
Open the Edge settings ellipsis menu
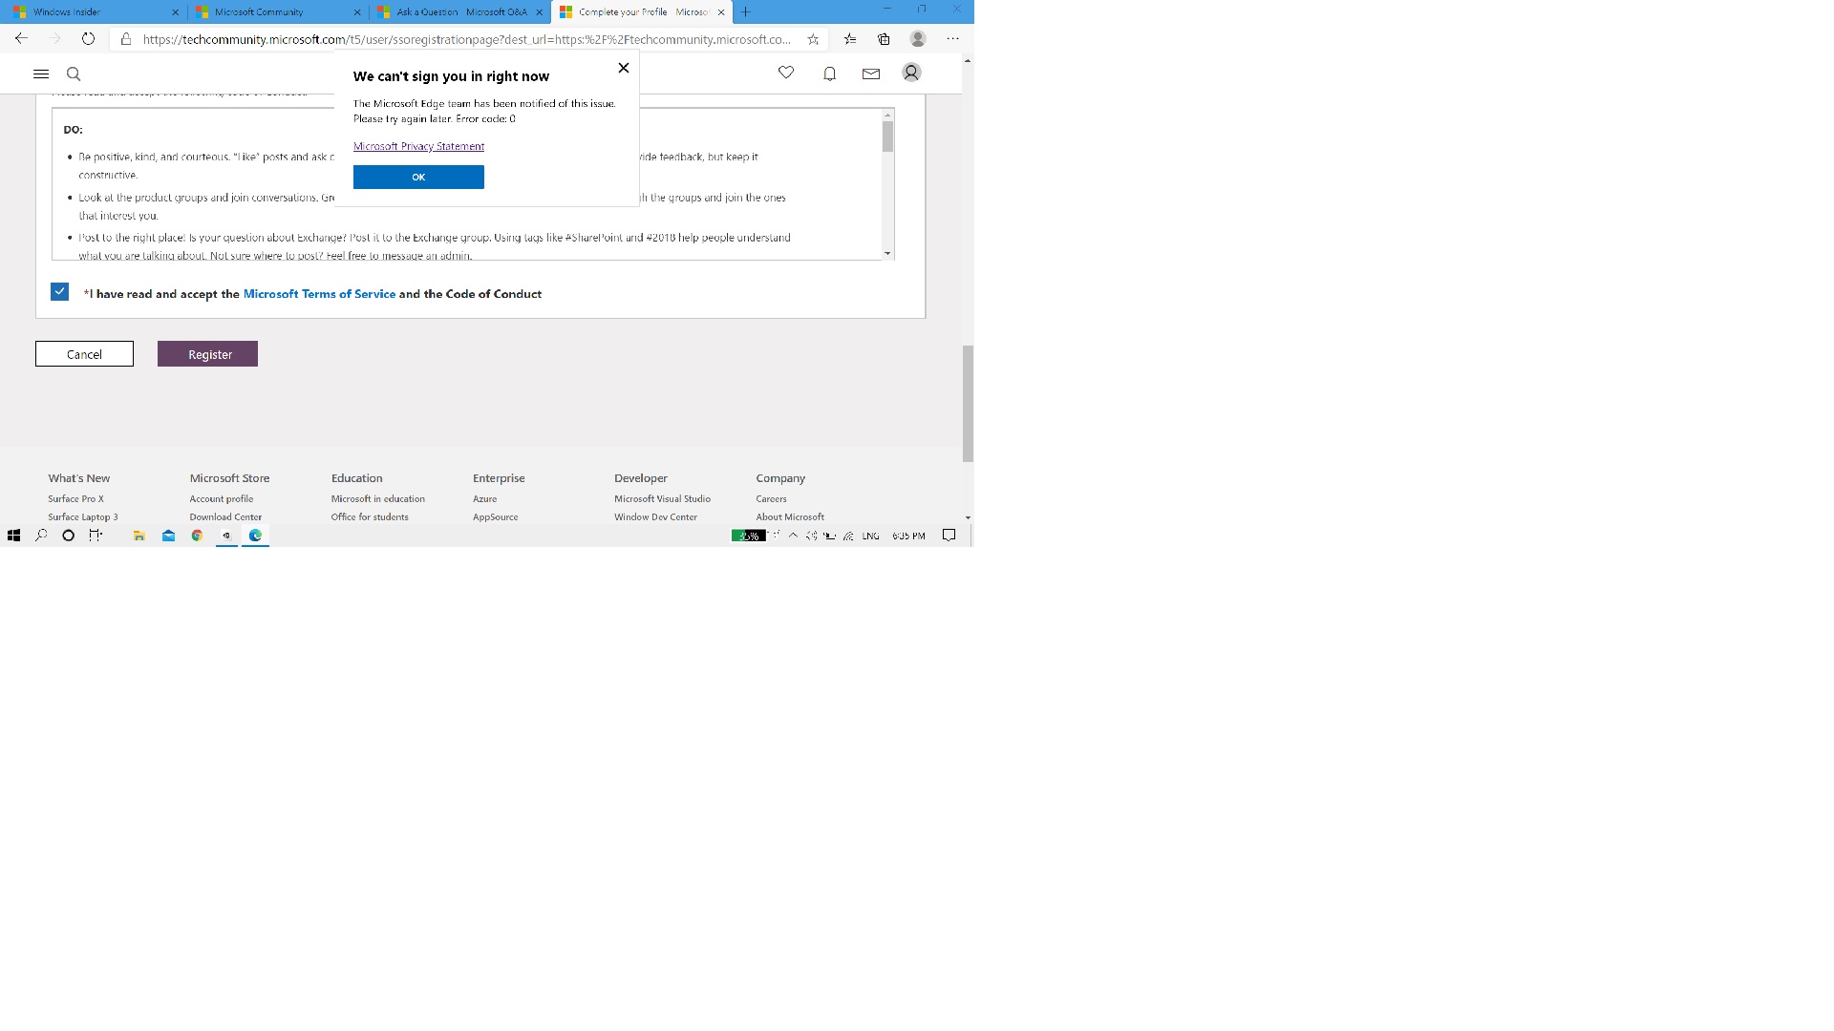(951, 38)
